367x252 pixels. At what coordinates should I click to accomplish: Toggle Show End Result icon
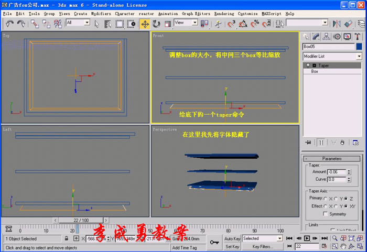[x=321, y=143]
